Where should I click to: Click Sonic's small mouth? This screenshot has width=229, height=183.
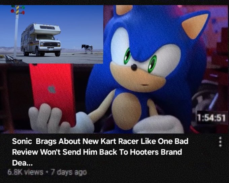tap(145, 85)
